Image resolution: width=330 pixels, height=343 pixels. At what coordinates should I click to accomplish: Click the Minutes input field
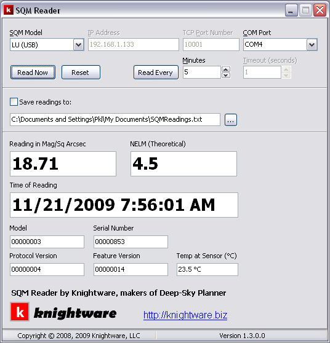[x=202, y=72]
